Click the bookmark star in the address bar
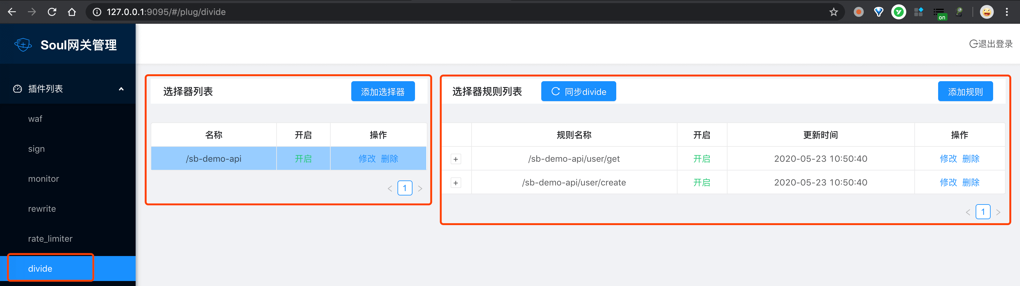1020x286 pixels. click(x=833, y=12)
